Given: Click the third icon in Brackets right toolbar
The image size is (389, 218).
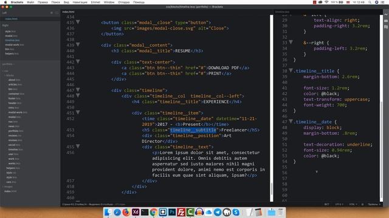Looking at the screenshot, I should [386, 27].
